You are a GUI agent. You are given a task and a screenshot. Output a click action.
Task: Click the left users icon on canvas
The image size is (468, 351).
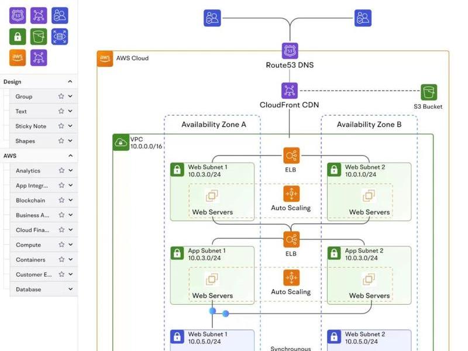(x=212, y=18)
